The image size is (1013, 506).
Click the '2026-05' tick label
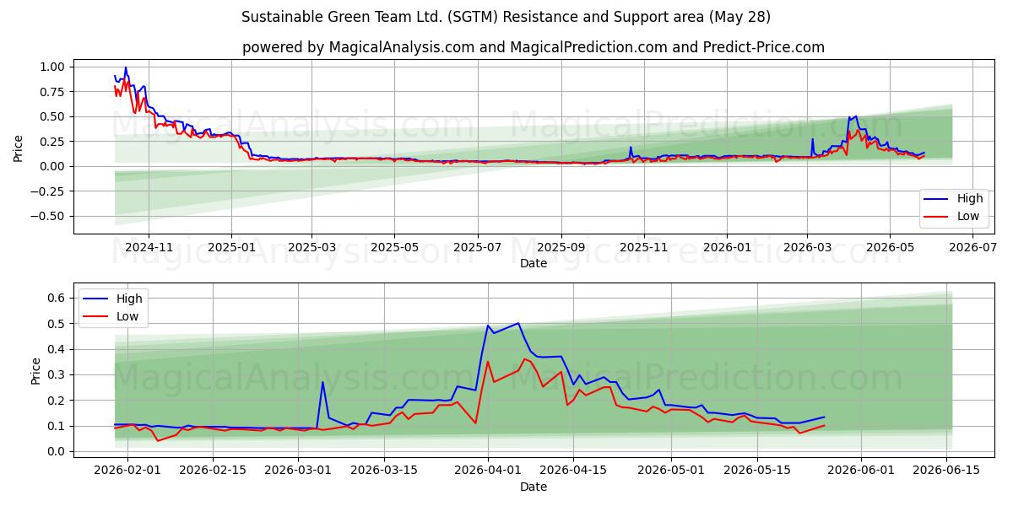(890, 247)
